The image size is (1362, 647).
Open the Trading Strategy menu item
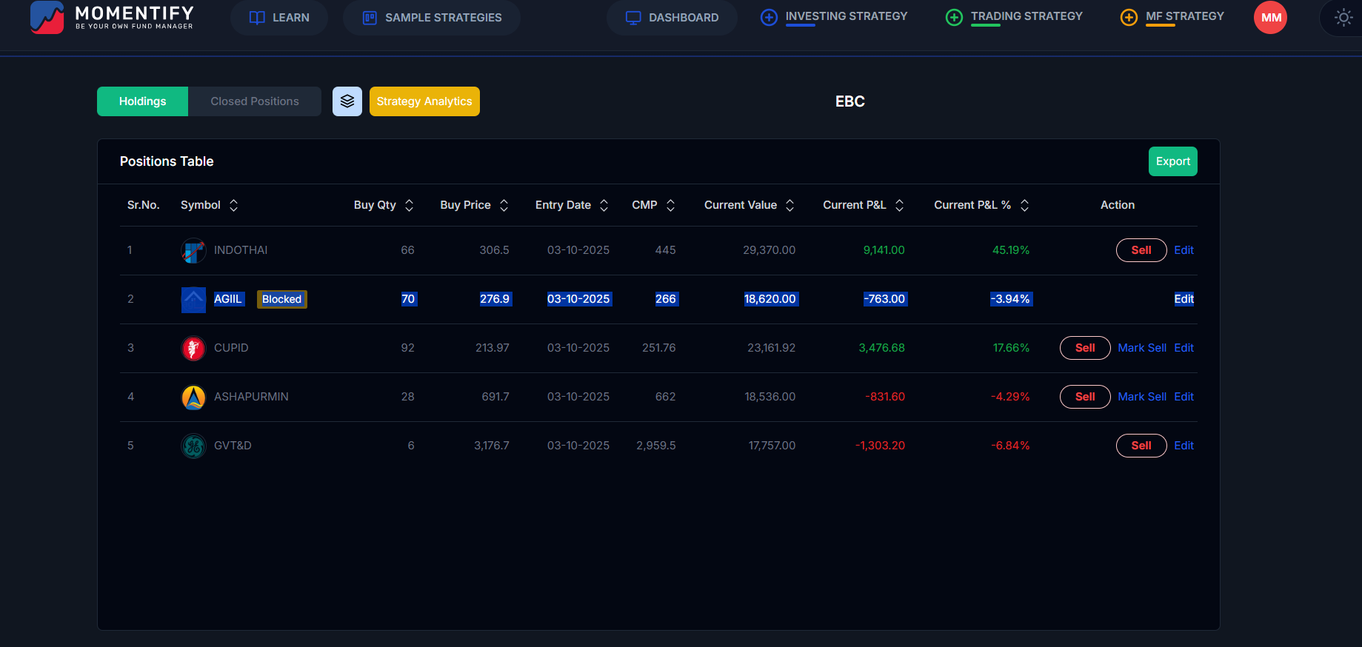(x=1026, y=16)
